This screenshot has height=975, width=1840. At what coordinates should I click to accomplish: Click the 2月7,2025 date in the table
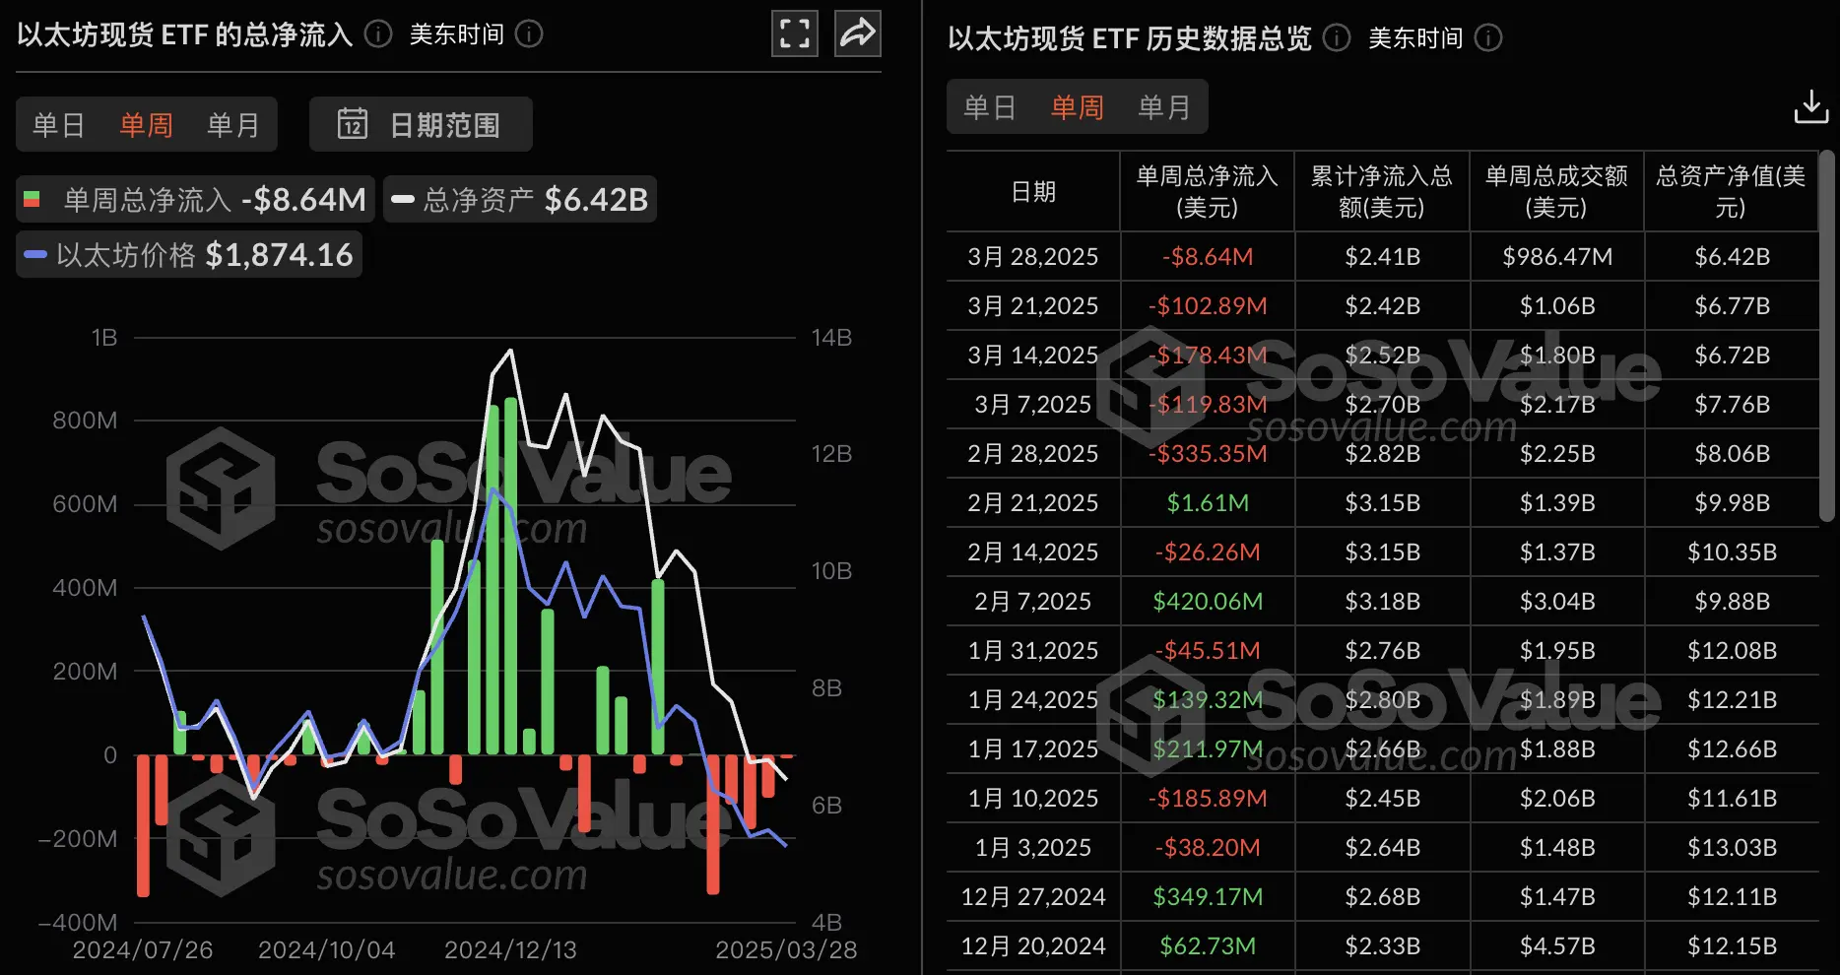click(1031, 601)
